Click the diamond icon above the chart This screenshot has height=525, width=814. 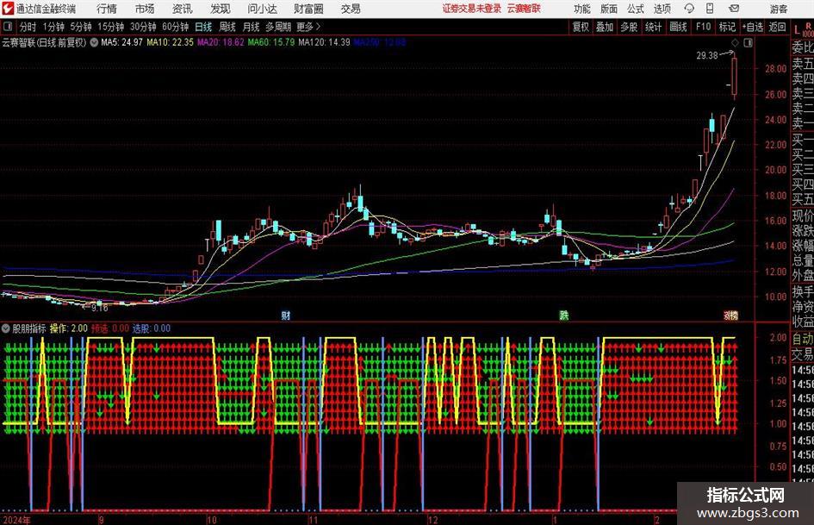[x=735, y=42]
